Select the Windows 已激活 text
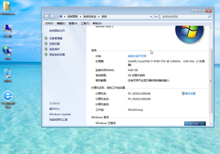 105,123
